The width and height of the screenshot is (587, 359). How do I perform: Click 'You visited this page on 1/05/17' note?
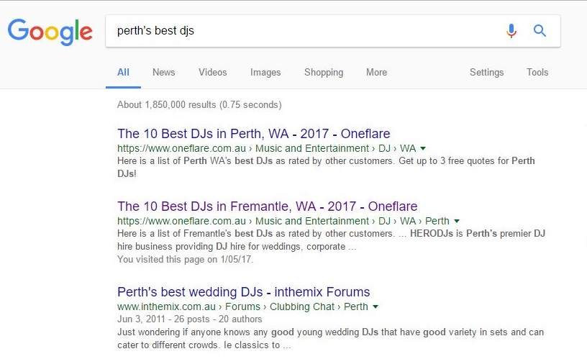186,260
